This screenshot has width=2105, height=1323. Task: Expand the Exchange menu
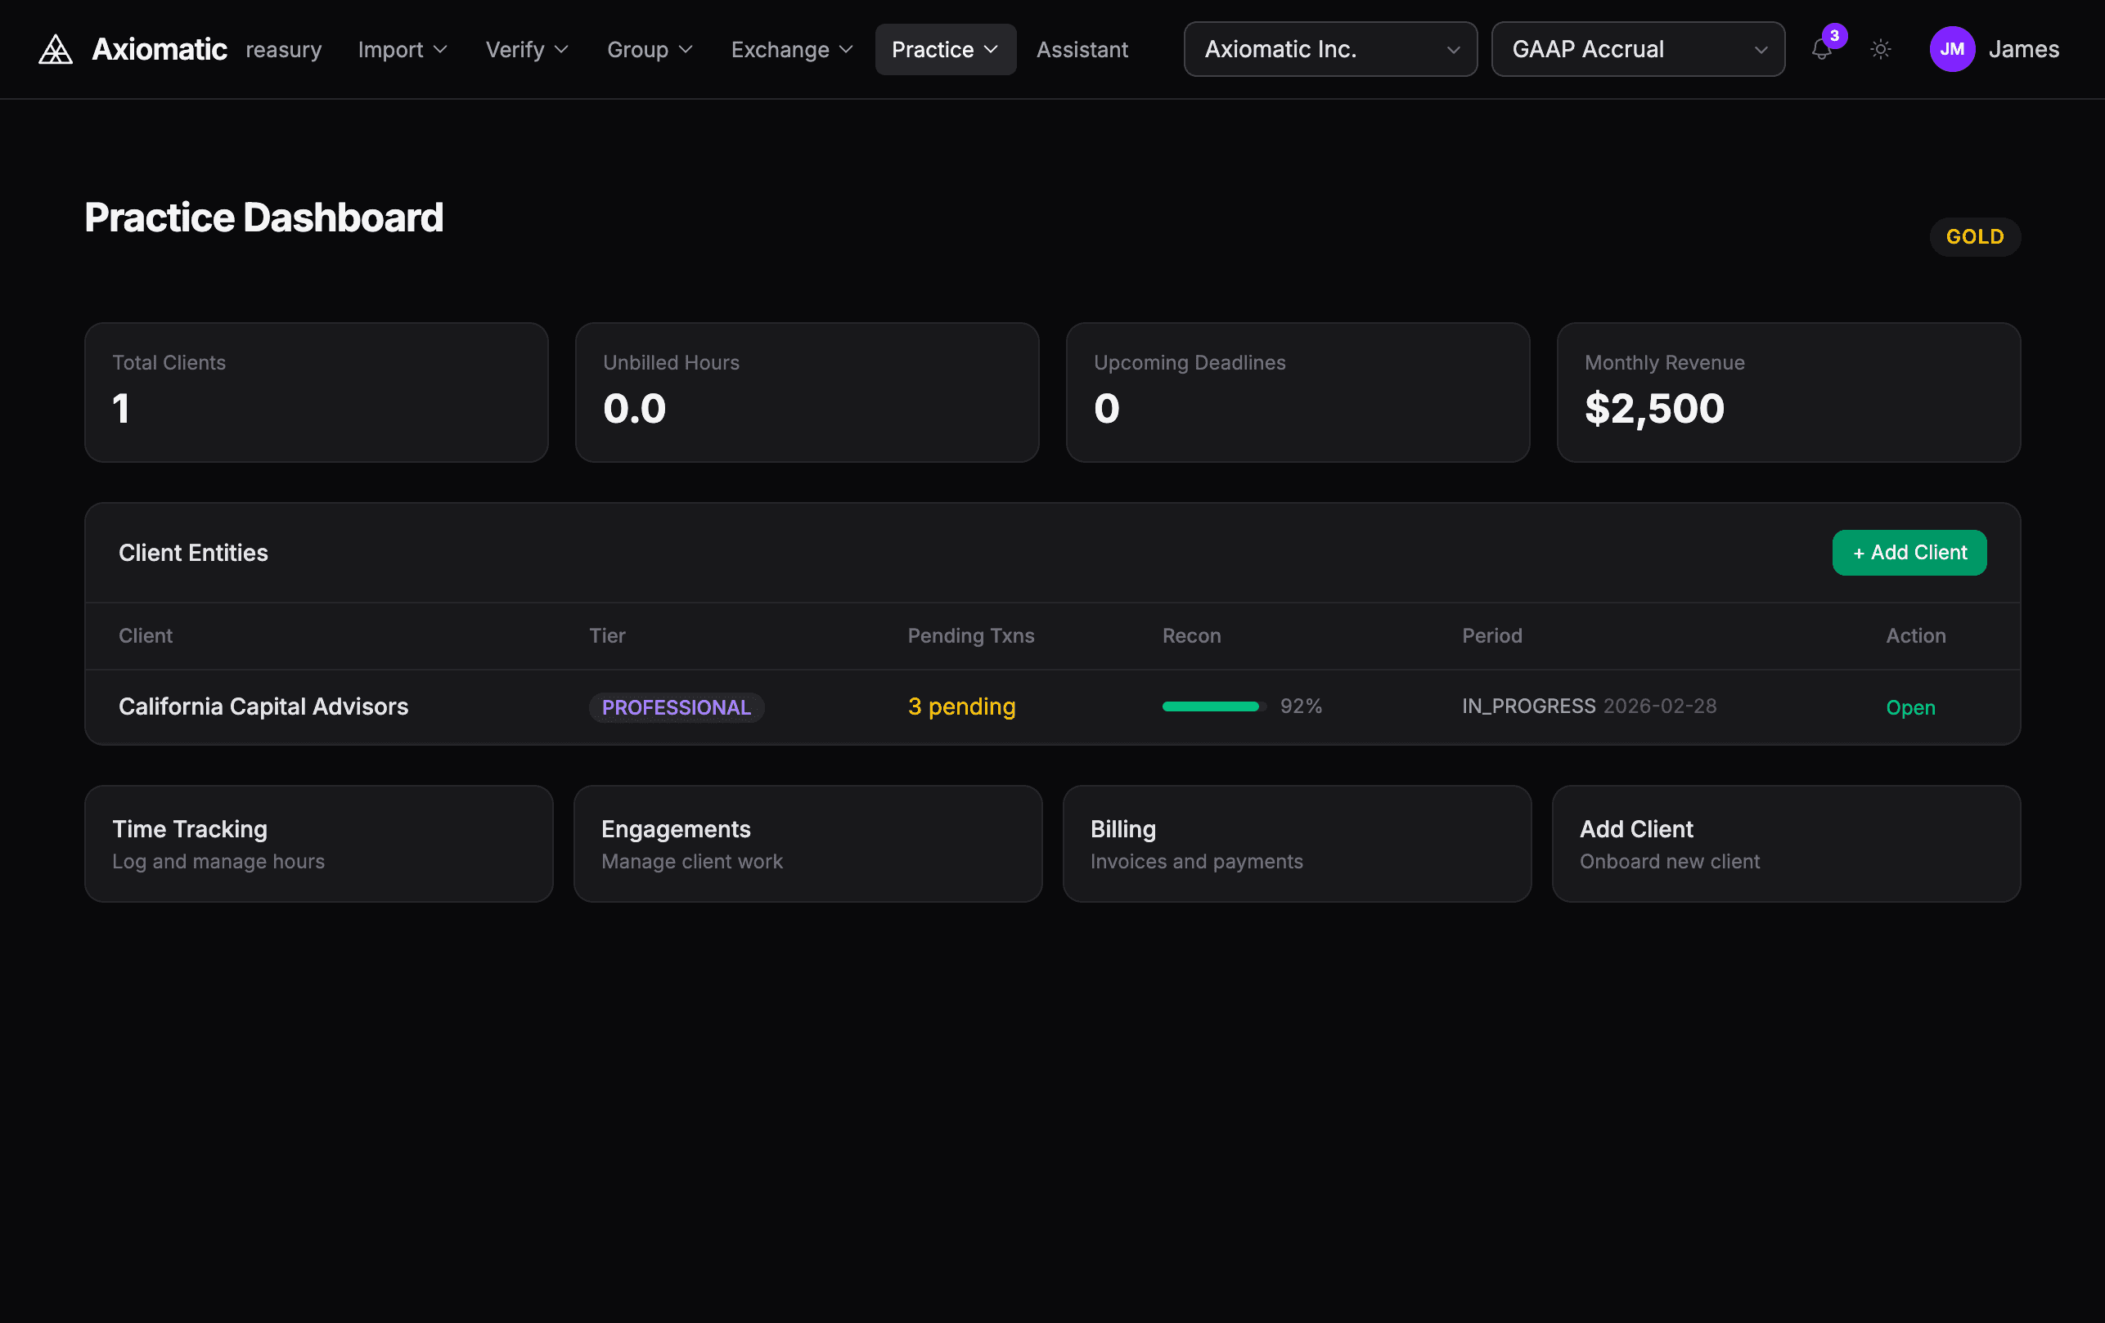coord(789,50)
